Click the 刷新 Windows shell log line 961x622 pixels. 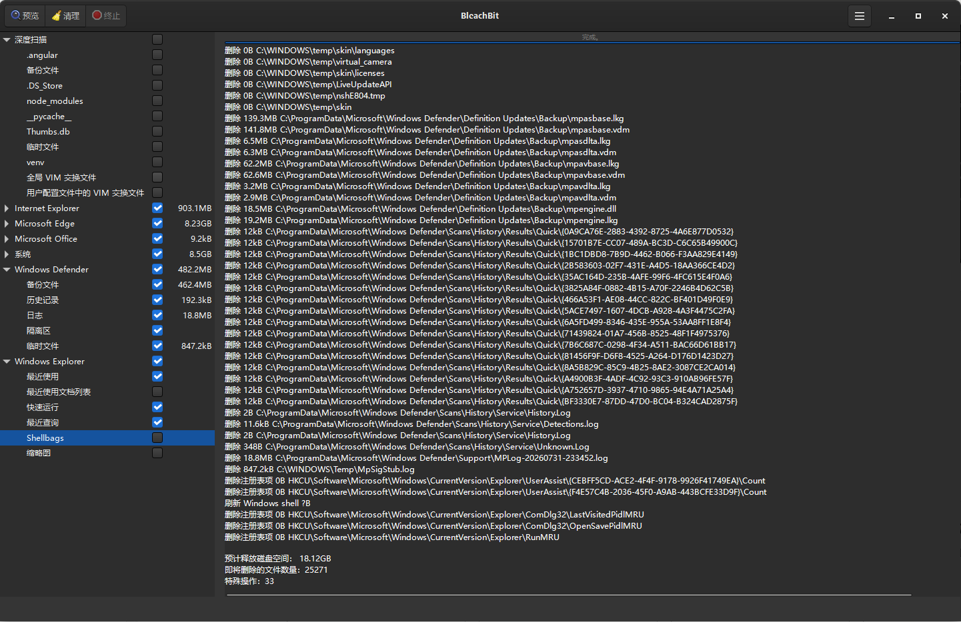point(267,503)
